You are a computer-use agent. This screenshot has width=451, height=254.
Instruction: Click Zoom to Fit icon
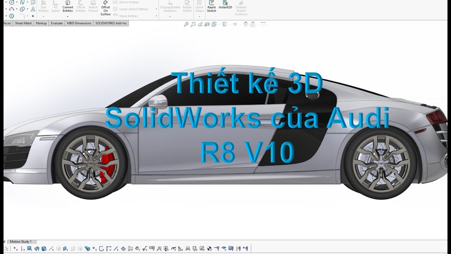point(186,24)
